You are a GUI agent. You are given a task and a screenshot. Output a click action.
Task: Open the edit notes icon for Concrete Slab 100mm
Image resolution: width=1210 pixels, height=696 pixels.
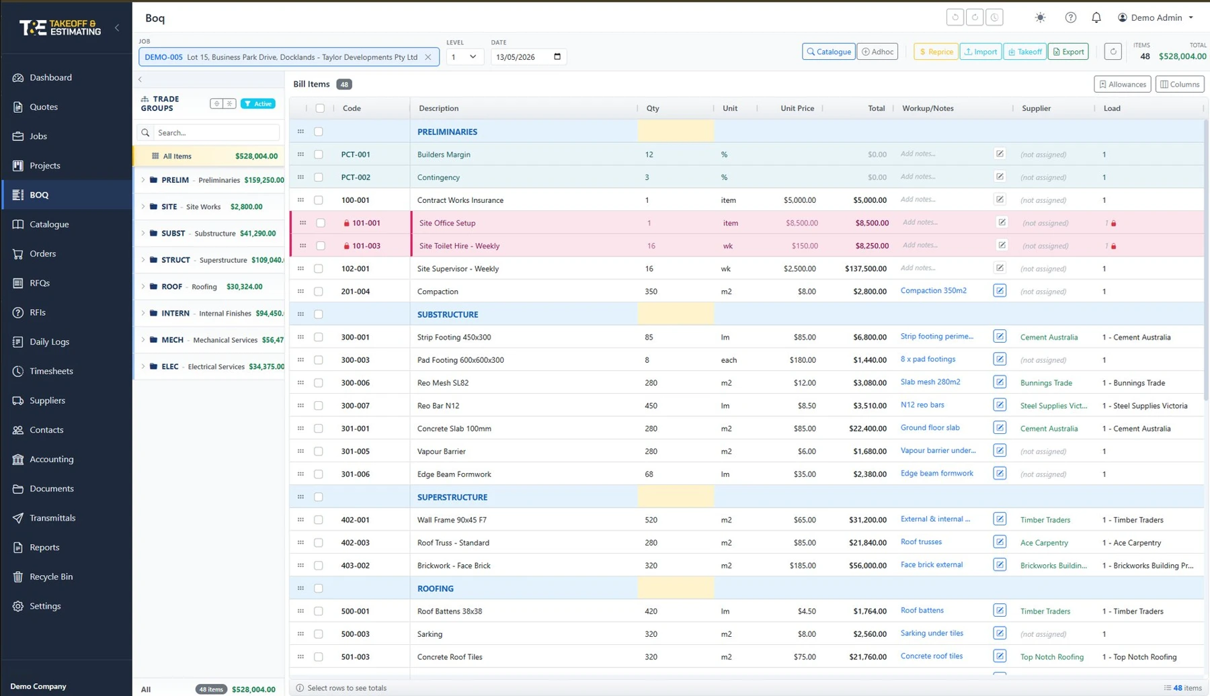tap(1000, 428)
